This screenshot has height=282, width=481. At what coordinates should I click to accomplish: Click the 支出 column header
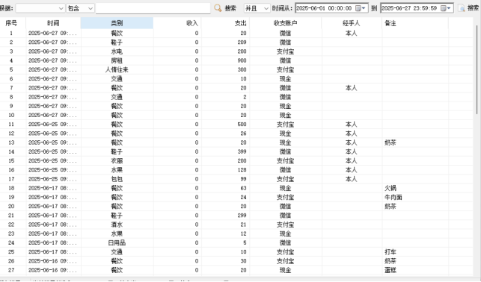[x=225, y=23]
